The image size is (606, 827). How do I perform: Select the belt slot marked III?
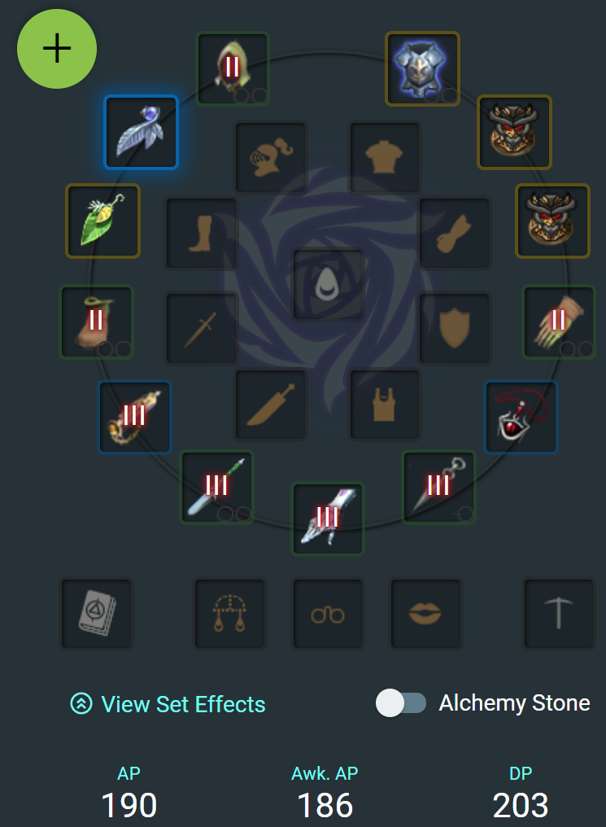(135, 418)
